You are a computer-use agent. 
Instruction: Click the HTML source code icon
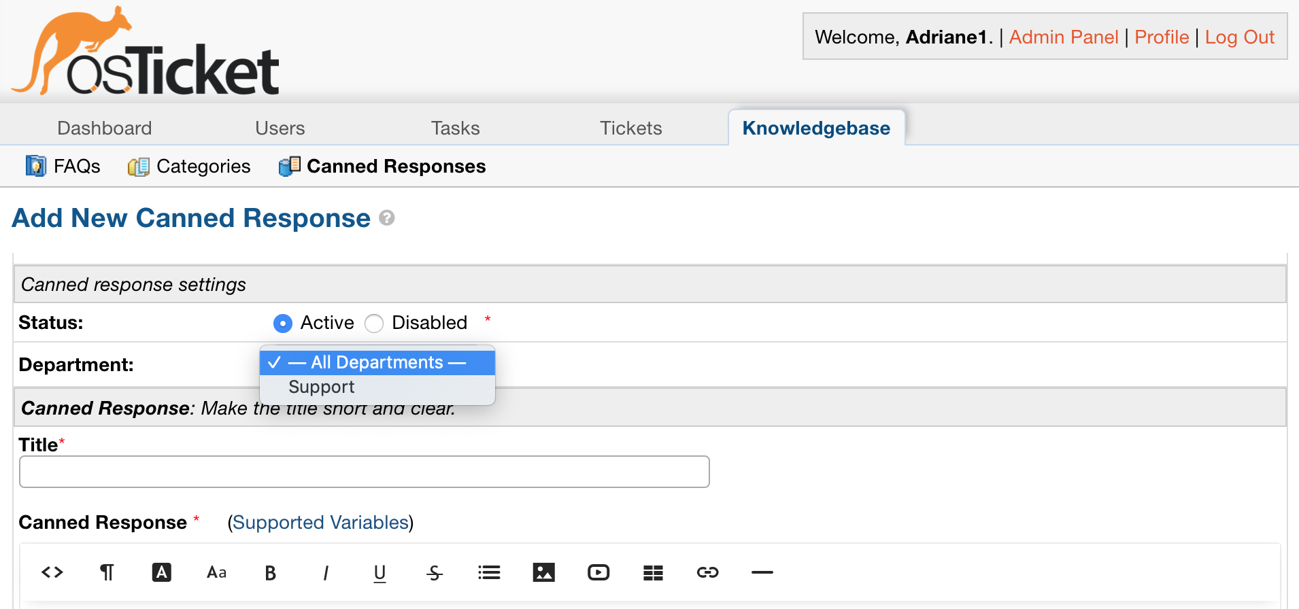pyautogui.click(x=52, y=572)
